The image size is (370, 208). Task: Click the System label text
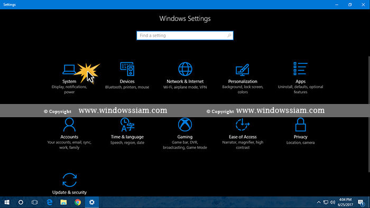pos(69,81)
